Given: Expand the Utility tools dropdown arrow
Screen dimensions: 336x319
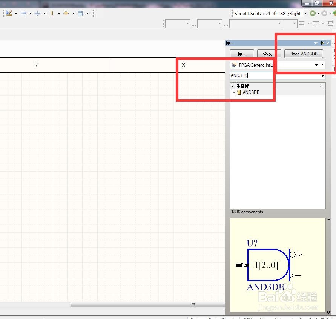Looking at the screenshot, I should tap(16, 13).
